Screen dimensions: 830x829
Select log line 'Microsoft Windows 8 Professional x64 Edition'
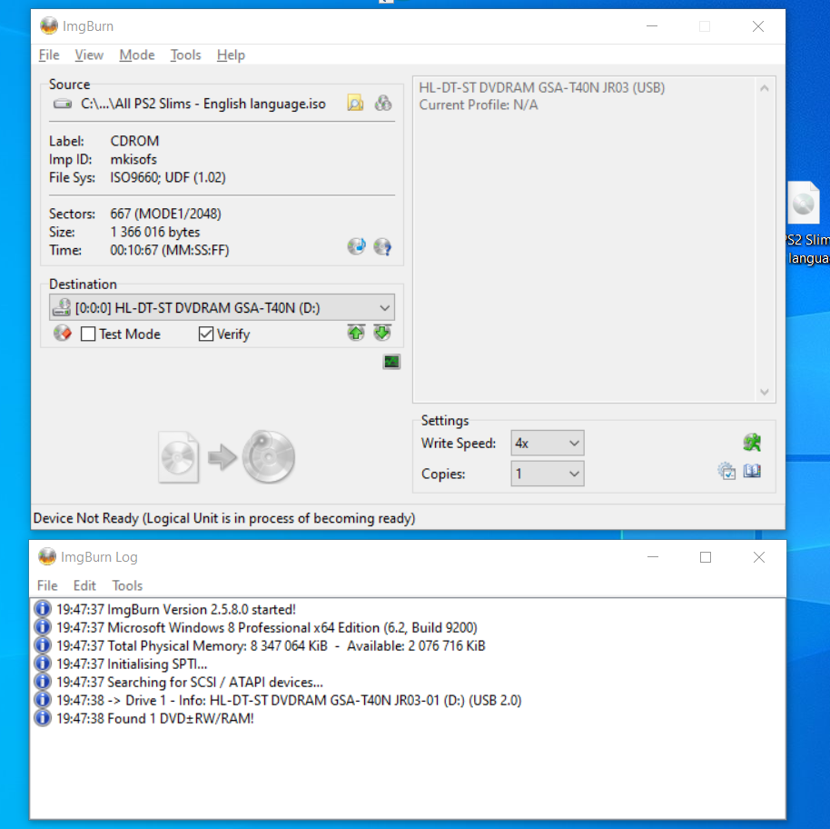(x=267, y=628)
